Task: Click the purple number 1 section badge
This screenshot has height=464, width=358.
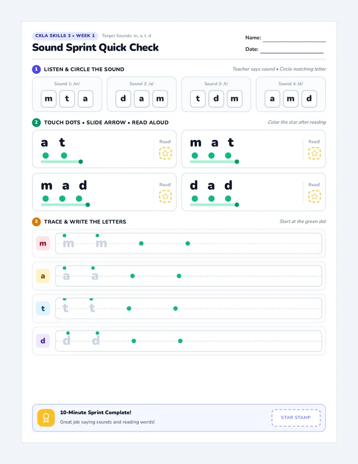Action: 36,69
